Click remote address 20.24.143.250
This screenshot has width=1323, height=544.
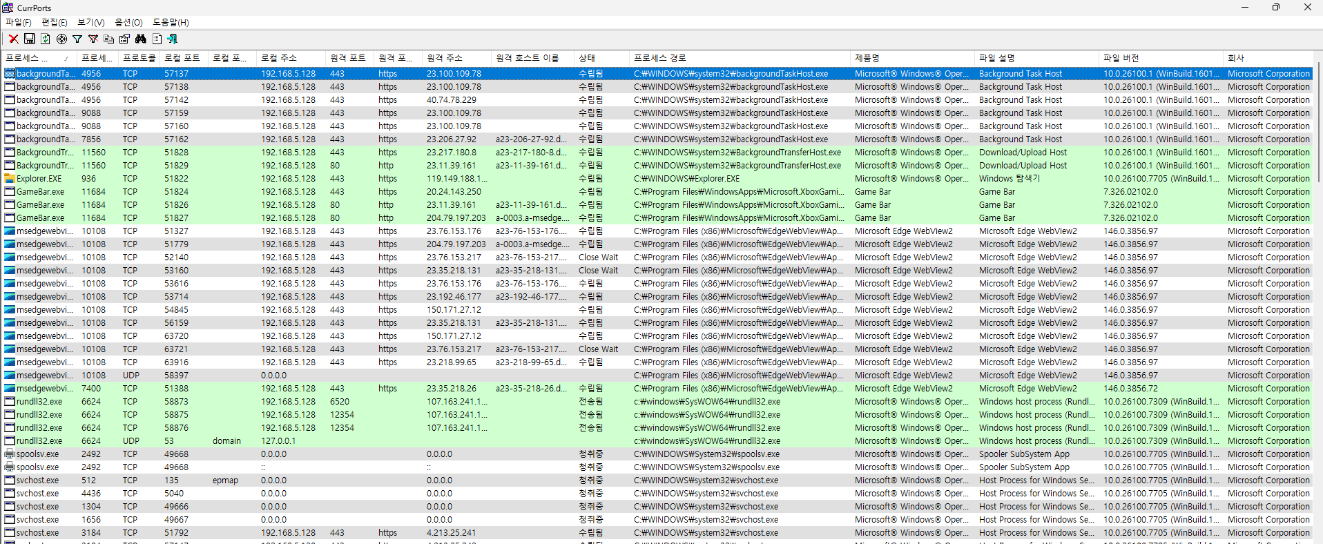pos(454,191)
